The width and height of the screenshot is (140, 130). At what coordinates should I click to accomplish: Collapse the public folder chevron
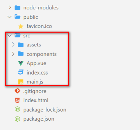click(9, 17)
